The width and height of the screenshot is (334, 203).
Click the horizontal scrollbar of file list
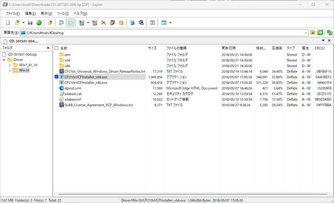click(x=193, y=194)
